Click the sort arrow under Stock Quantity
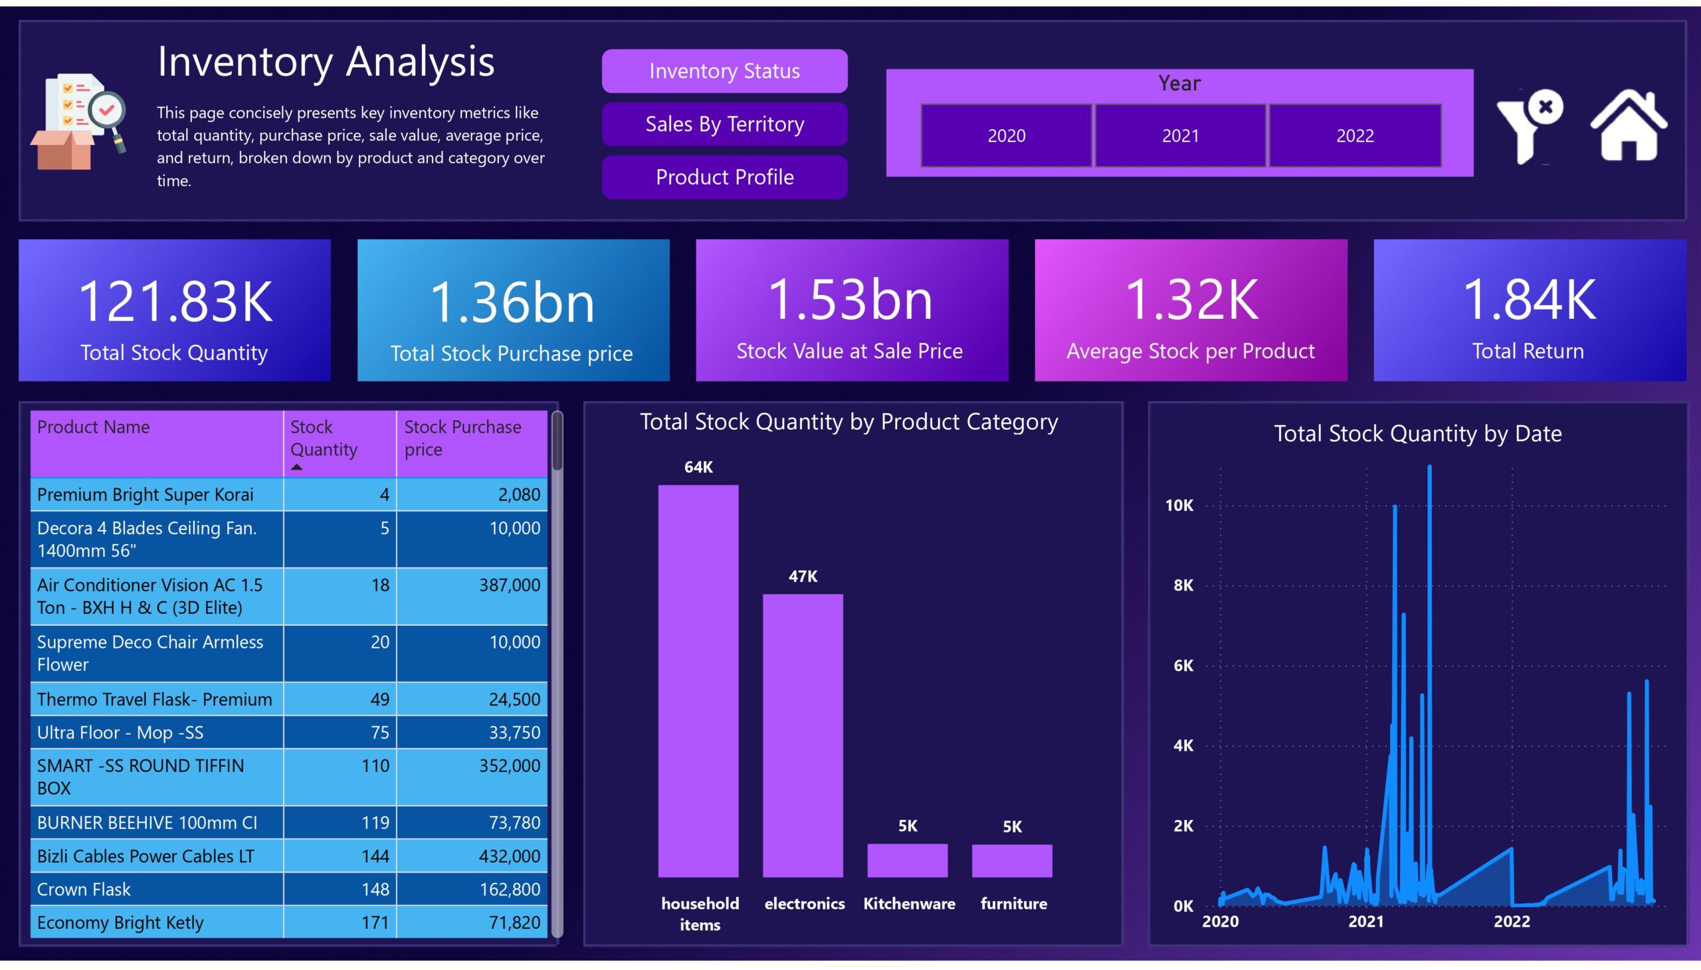This screenshot has width=1701, height=970. point(297,468)
